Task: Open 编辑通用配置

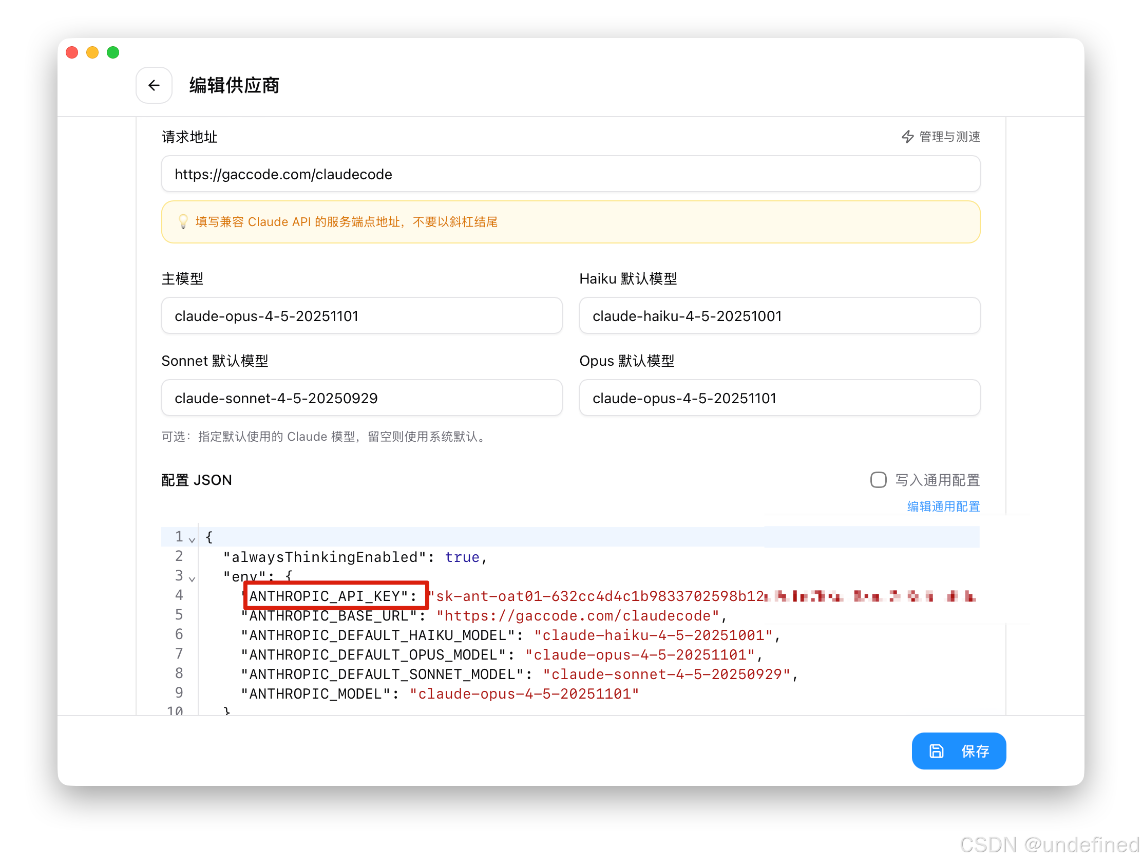Action: 943,506
